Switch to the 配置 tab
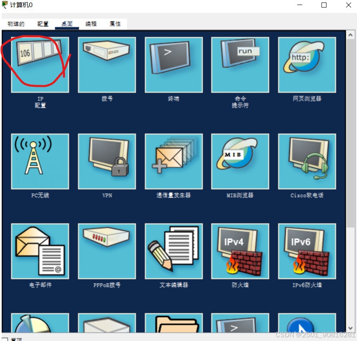 (x=43, y=24)
